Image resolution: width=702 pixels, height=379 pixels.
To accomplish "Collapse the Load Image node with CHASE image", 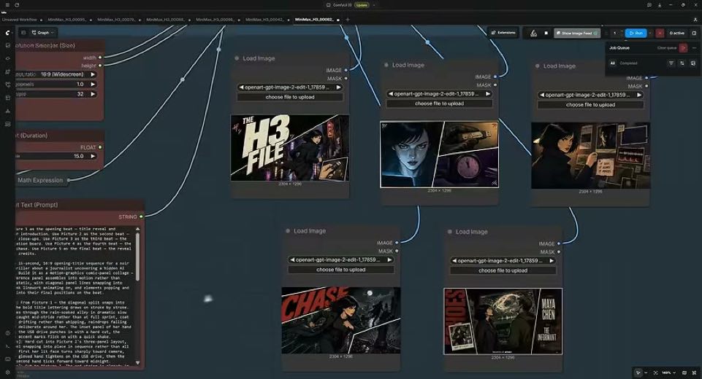I will click(x=288, y=231).
